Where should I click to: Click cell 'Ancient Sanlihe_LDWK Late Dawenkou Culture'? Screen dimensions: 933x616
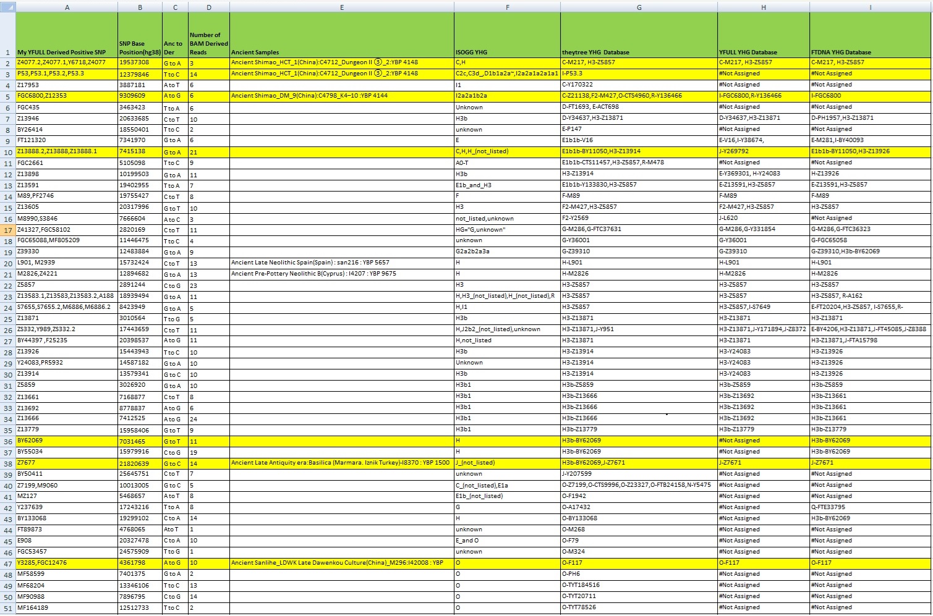[x=342, y=563]
